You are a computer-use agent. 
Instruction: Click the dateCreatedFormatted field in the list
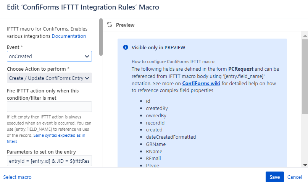[171, 137]
